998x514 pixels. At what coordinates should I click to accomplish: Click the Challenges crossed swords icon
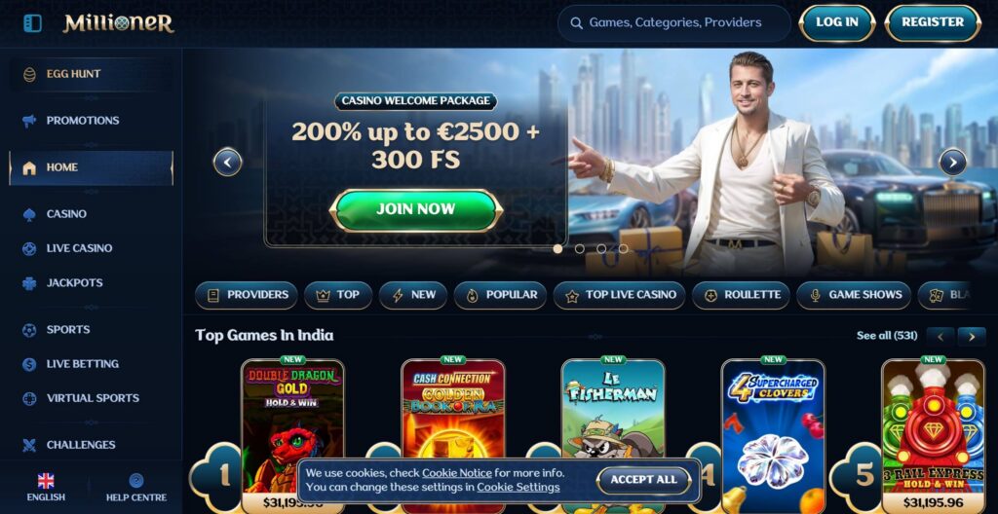[29, 445]
